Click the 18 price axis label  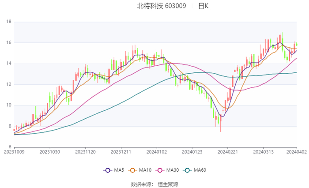[8, 22]
